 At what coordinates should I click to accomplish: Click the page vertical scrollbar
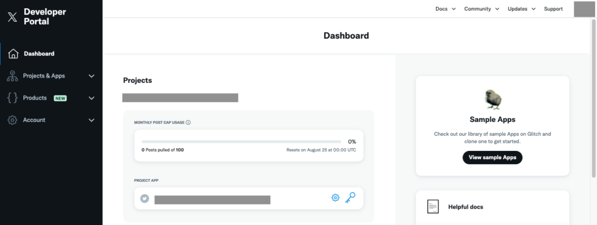[x=594, y=99]
